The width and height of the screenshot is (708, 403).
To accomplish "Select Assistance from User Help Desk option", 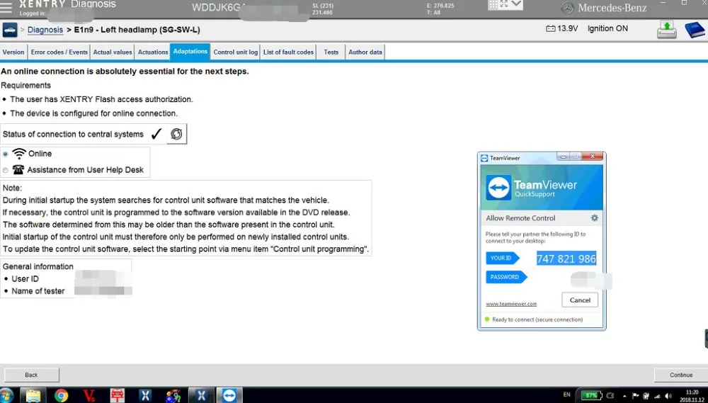I will pos(6,170).
